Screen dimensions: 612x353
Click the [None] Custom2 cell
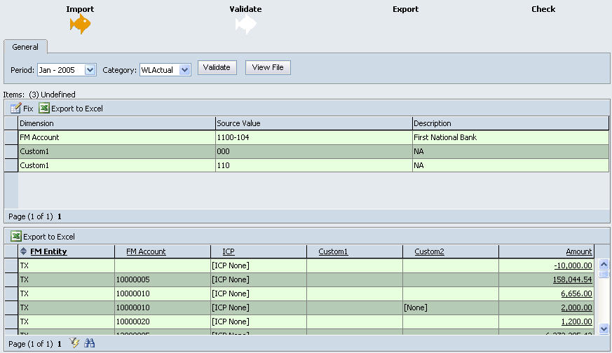pyautogui.click(x=451, y=307)
